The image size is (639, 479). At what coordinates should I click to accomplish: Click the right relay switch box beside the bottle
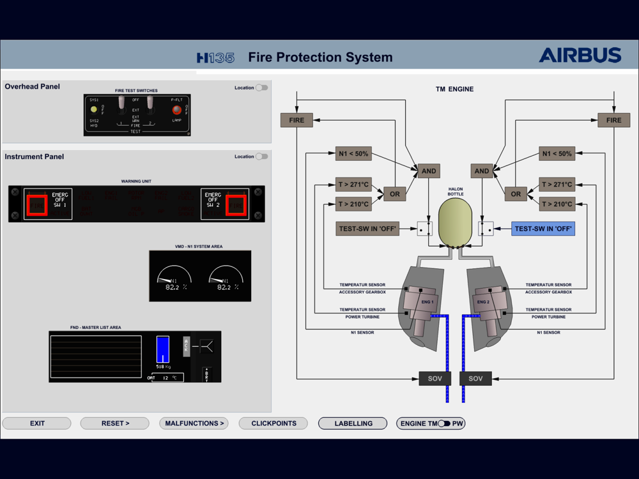click(486, 229)
